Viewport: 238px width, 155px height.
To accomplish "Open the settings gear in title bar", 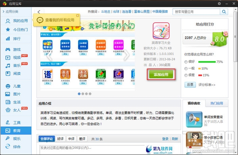I will coord(219,4).
